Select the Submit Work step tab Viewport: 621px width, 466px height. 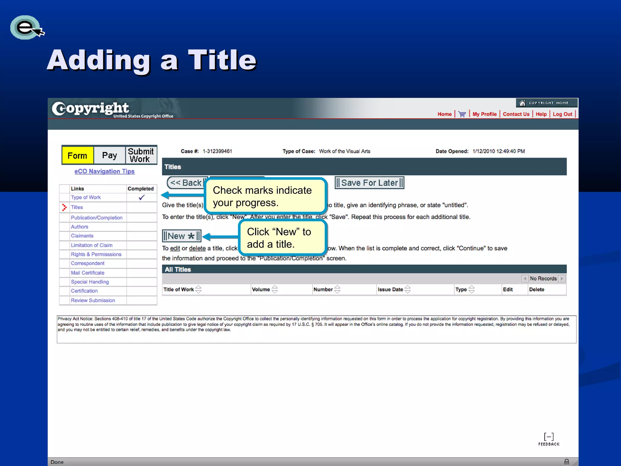(141, 155)
